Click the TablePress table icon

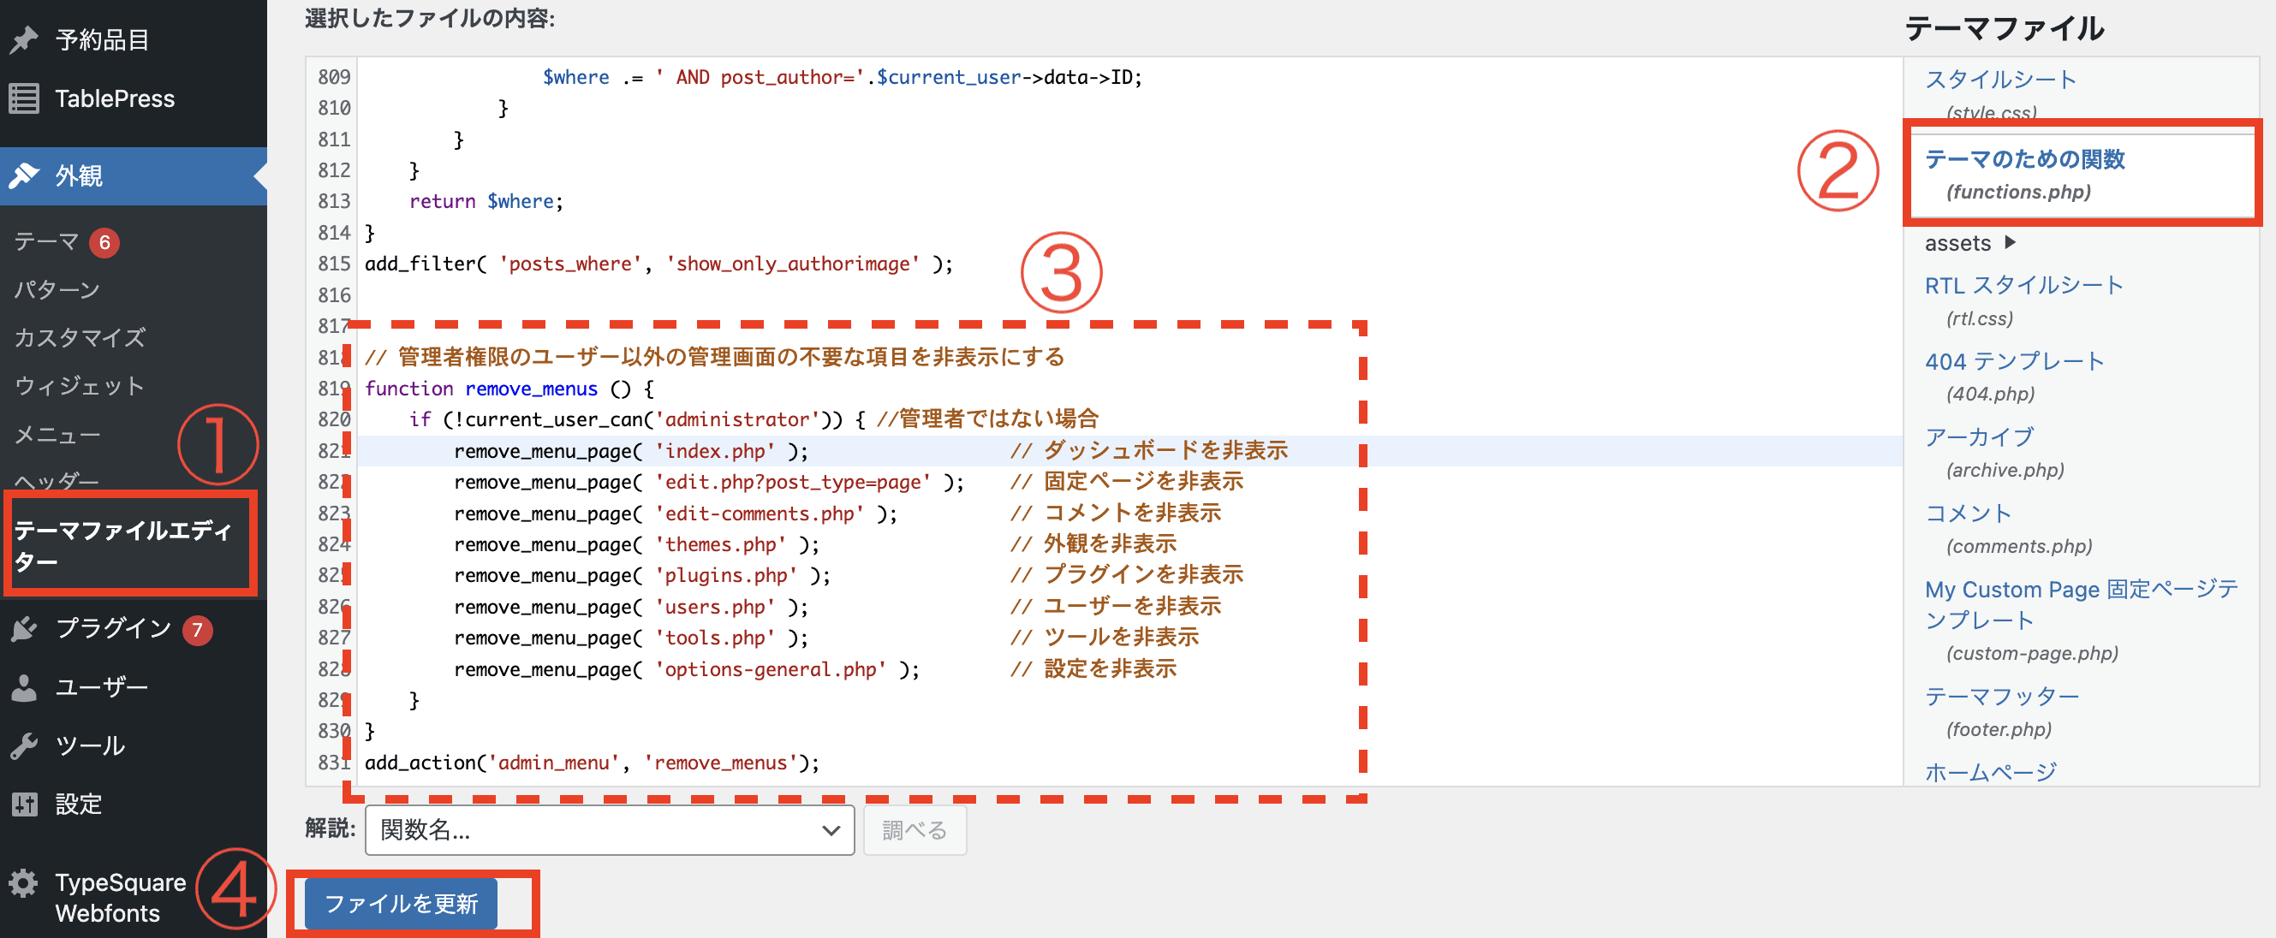pyautogui.click(x=25, y=98)
